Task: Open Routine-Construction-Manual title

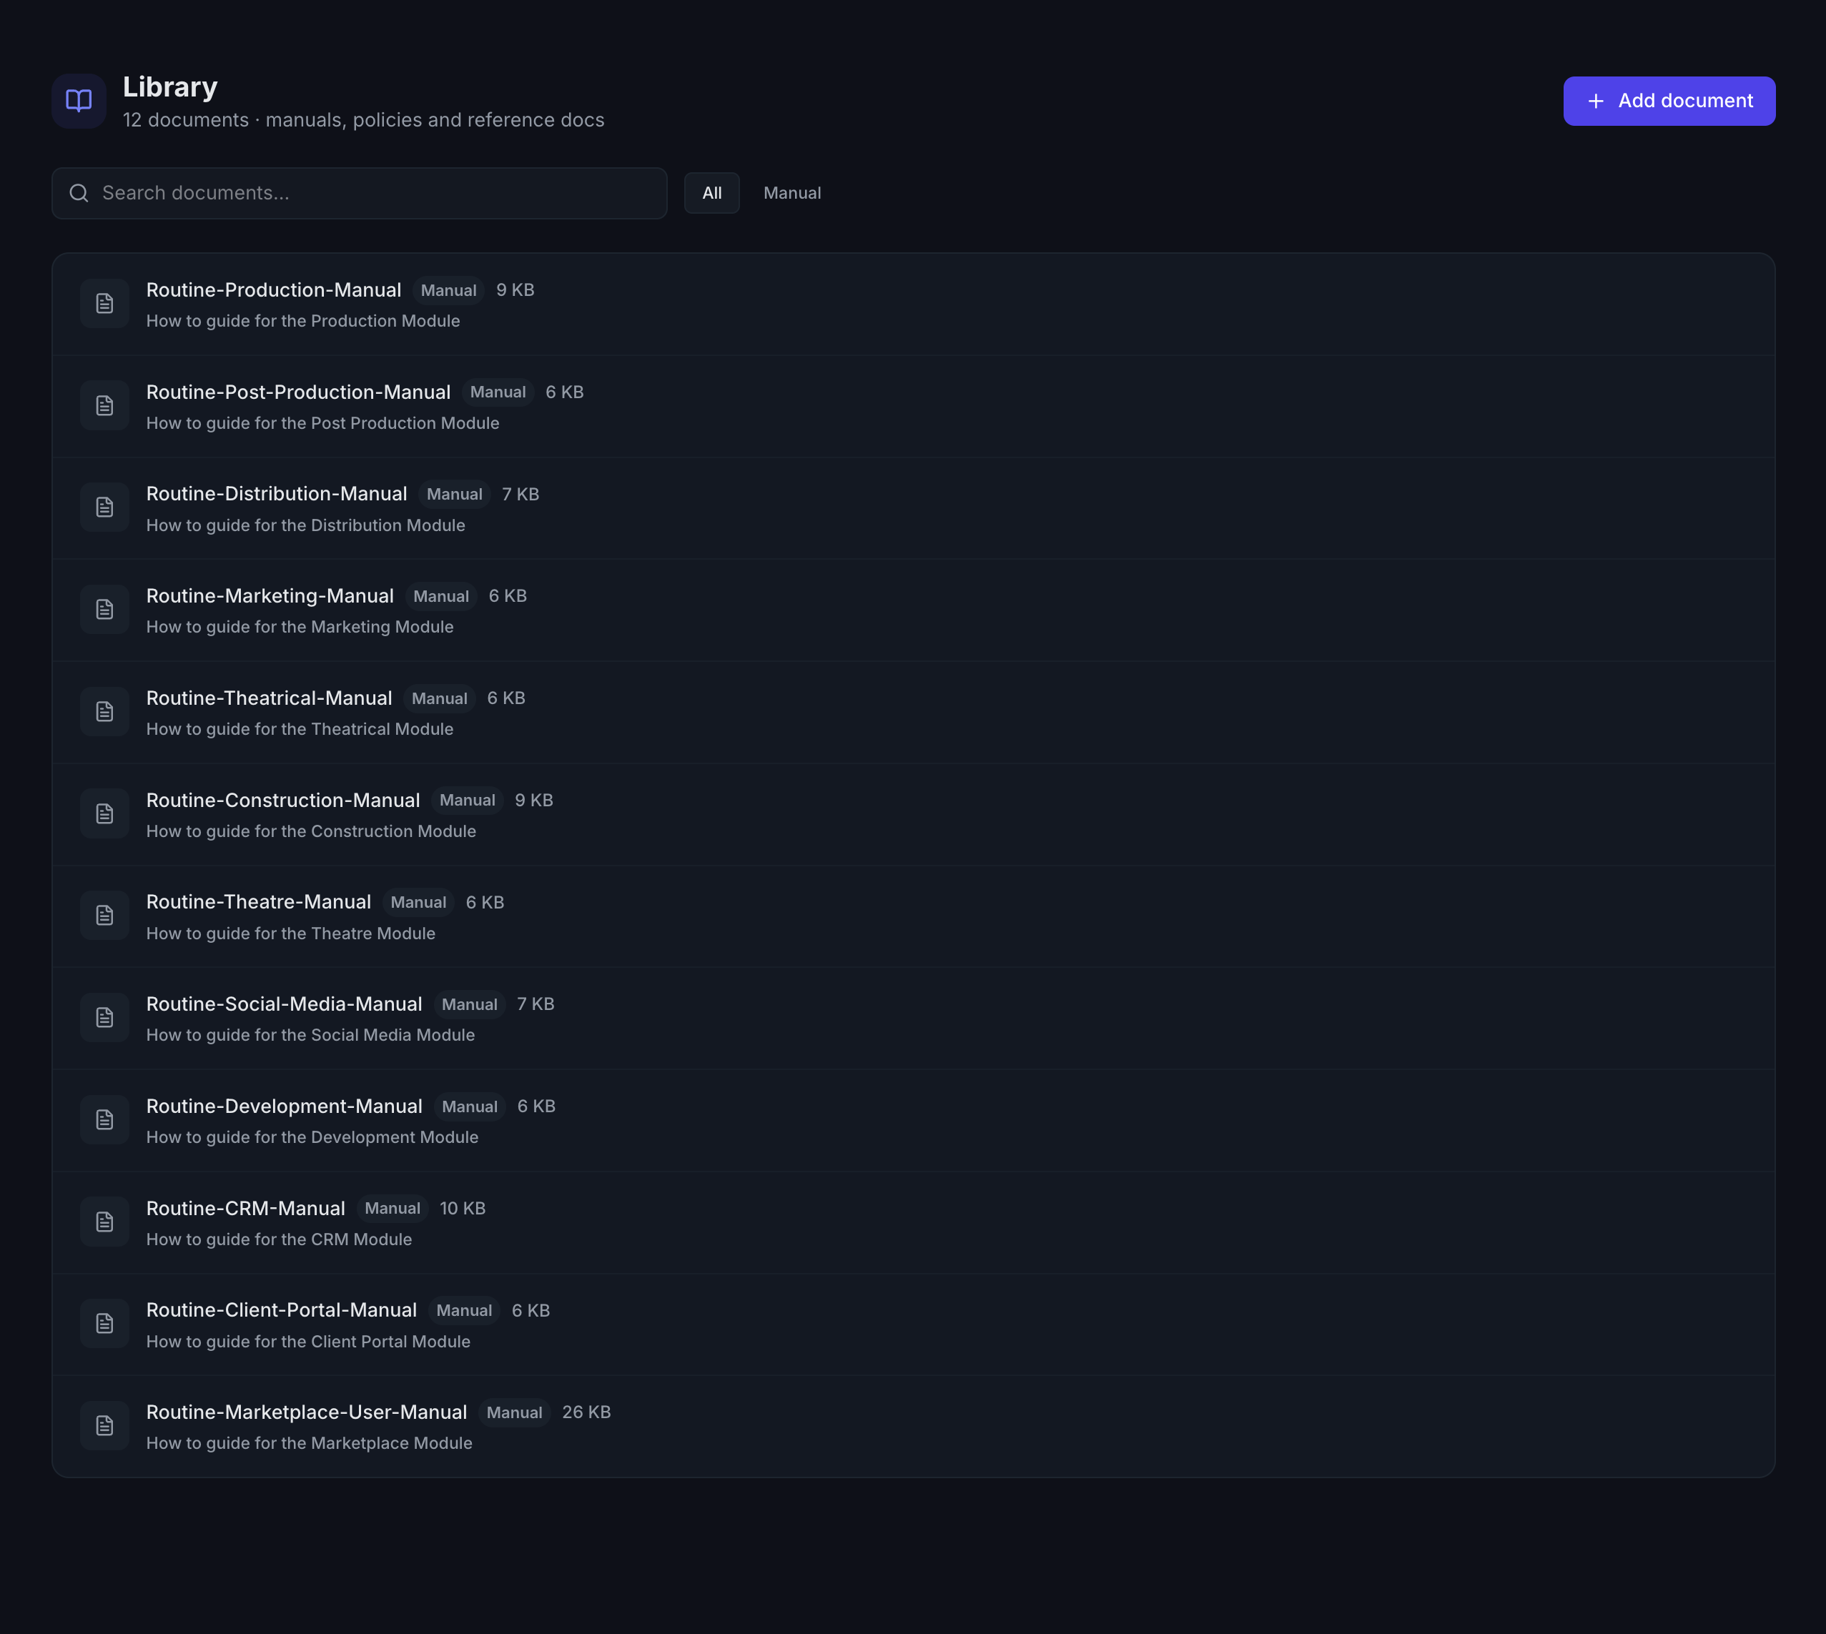Action: [283, 801]
